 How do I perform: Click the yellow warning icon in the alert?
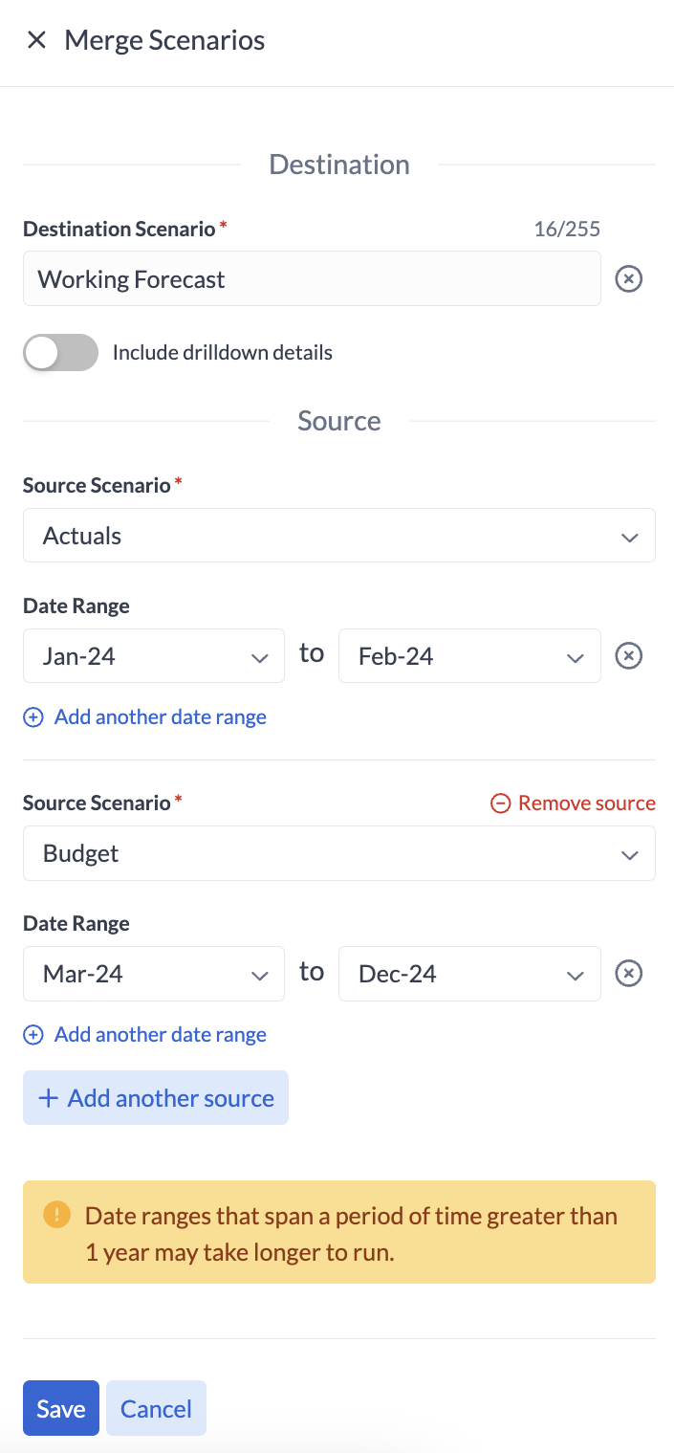[56, 1216]
